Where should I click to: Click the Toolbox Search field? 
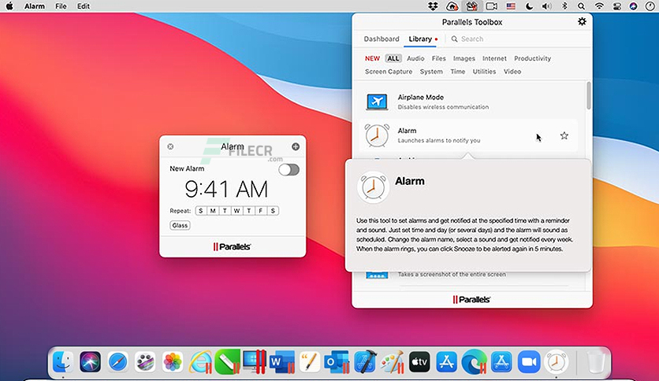tap(517, 39)
